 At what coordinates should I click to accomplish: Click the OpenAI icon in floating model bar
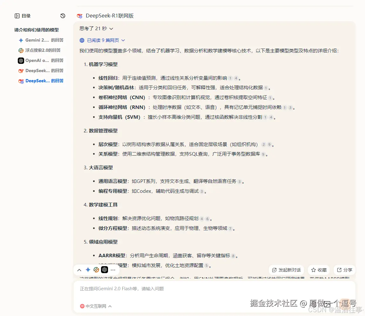(105, 270)
